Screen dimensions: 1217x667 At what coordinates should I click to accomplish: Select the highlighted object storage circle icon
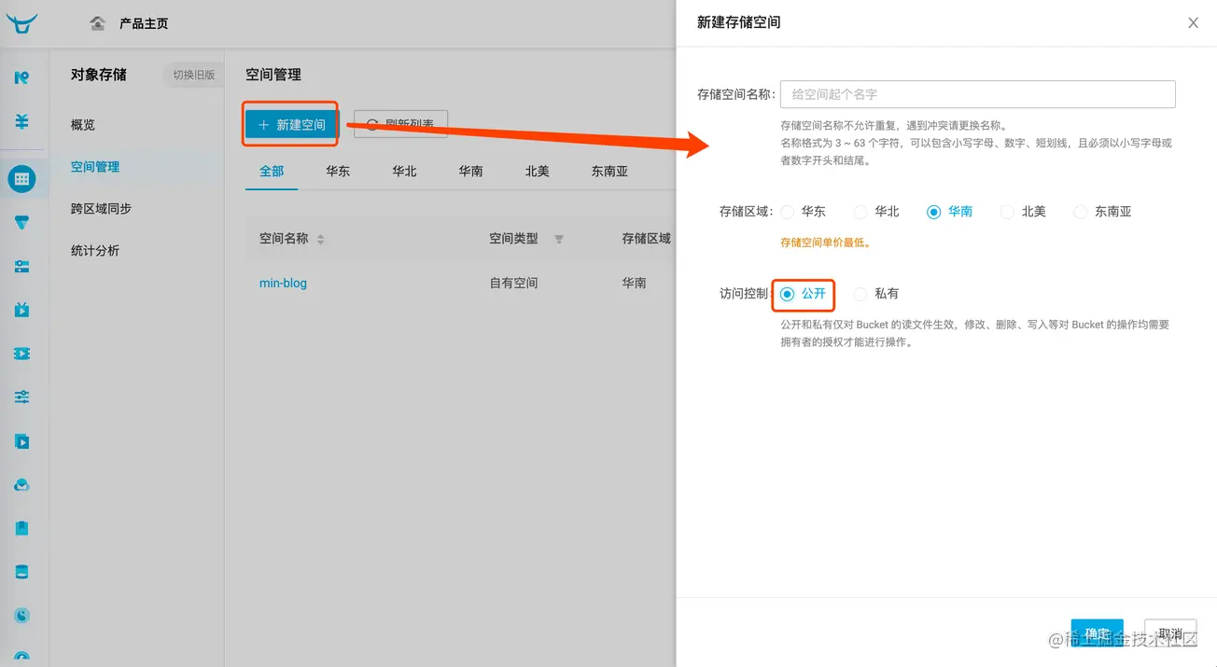(21, 178)
